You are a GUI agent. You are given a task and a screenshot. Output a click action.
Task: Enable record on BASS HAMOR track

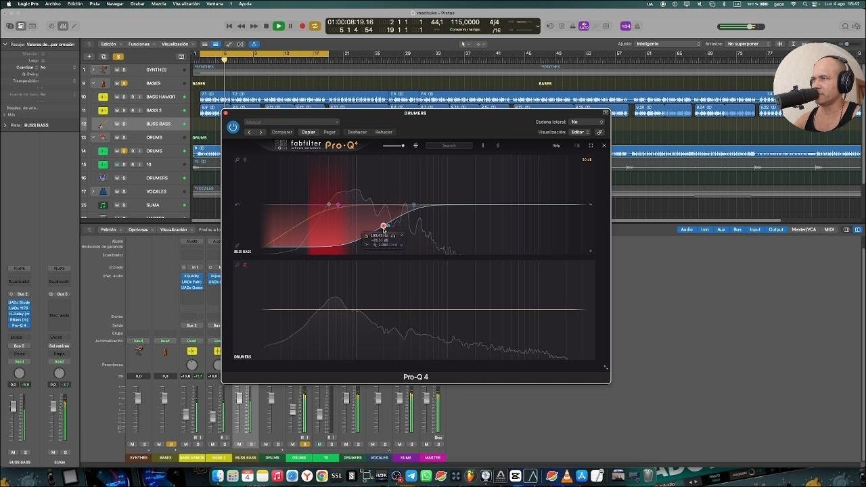[132, 97]
